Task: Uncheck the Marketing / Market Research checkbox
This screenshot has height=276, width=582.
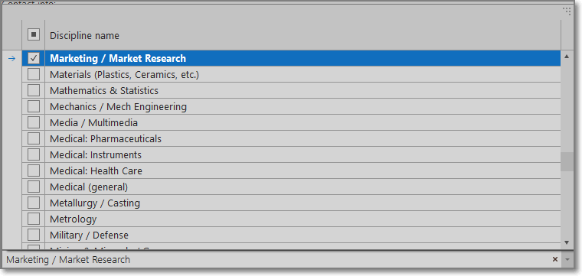Action: tap(34, 58)
